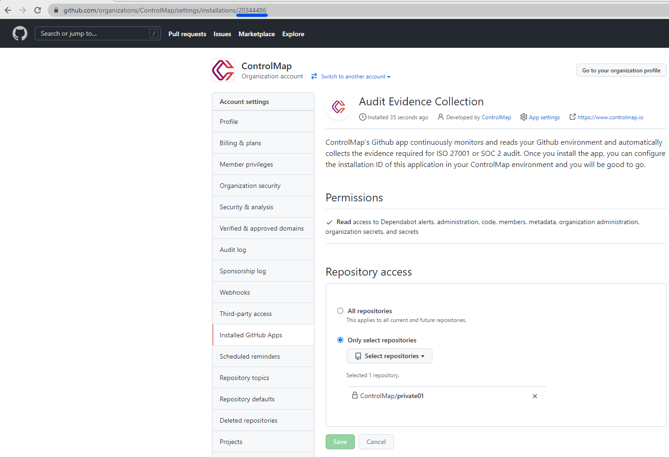Reload the page with the refresh icon
The width and height of the screenshot is (669, 457).
38,10
